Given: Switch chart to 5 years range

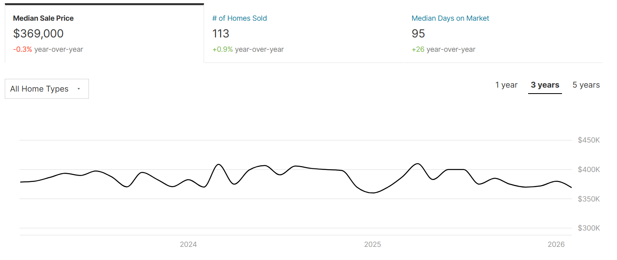Looking at the screenshot, I should 586,85.
